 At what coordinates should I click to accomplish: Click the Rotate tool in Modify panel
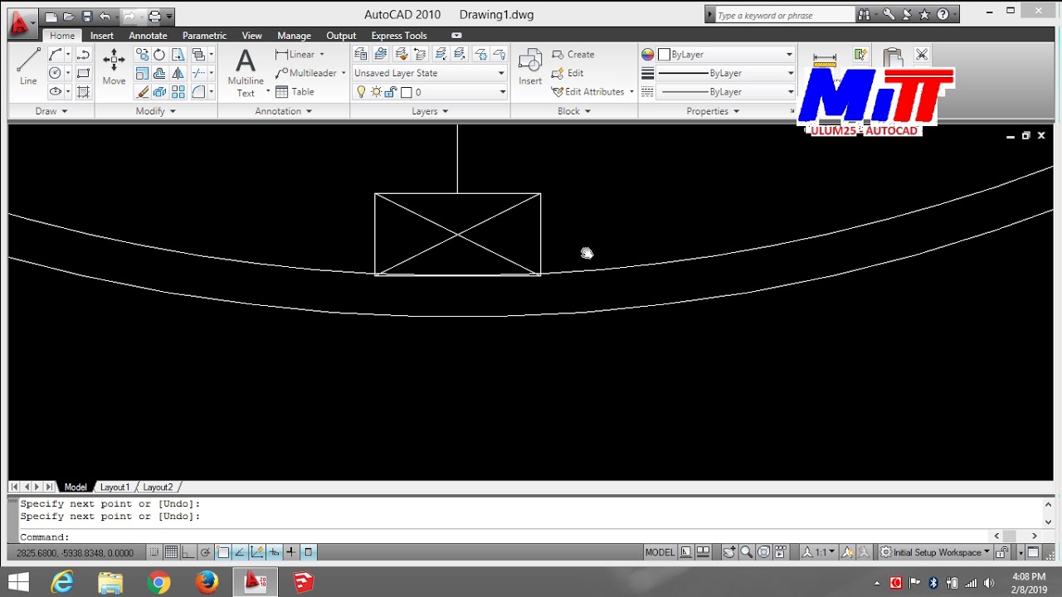[159, 55]
